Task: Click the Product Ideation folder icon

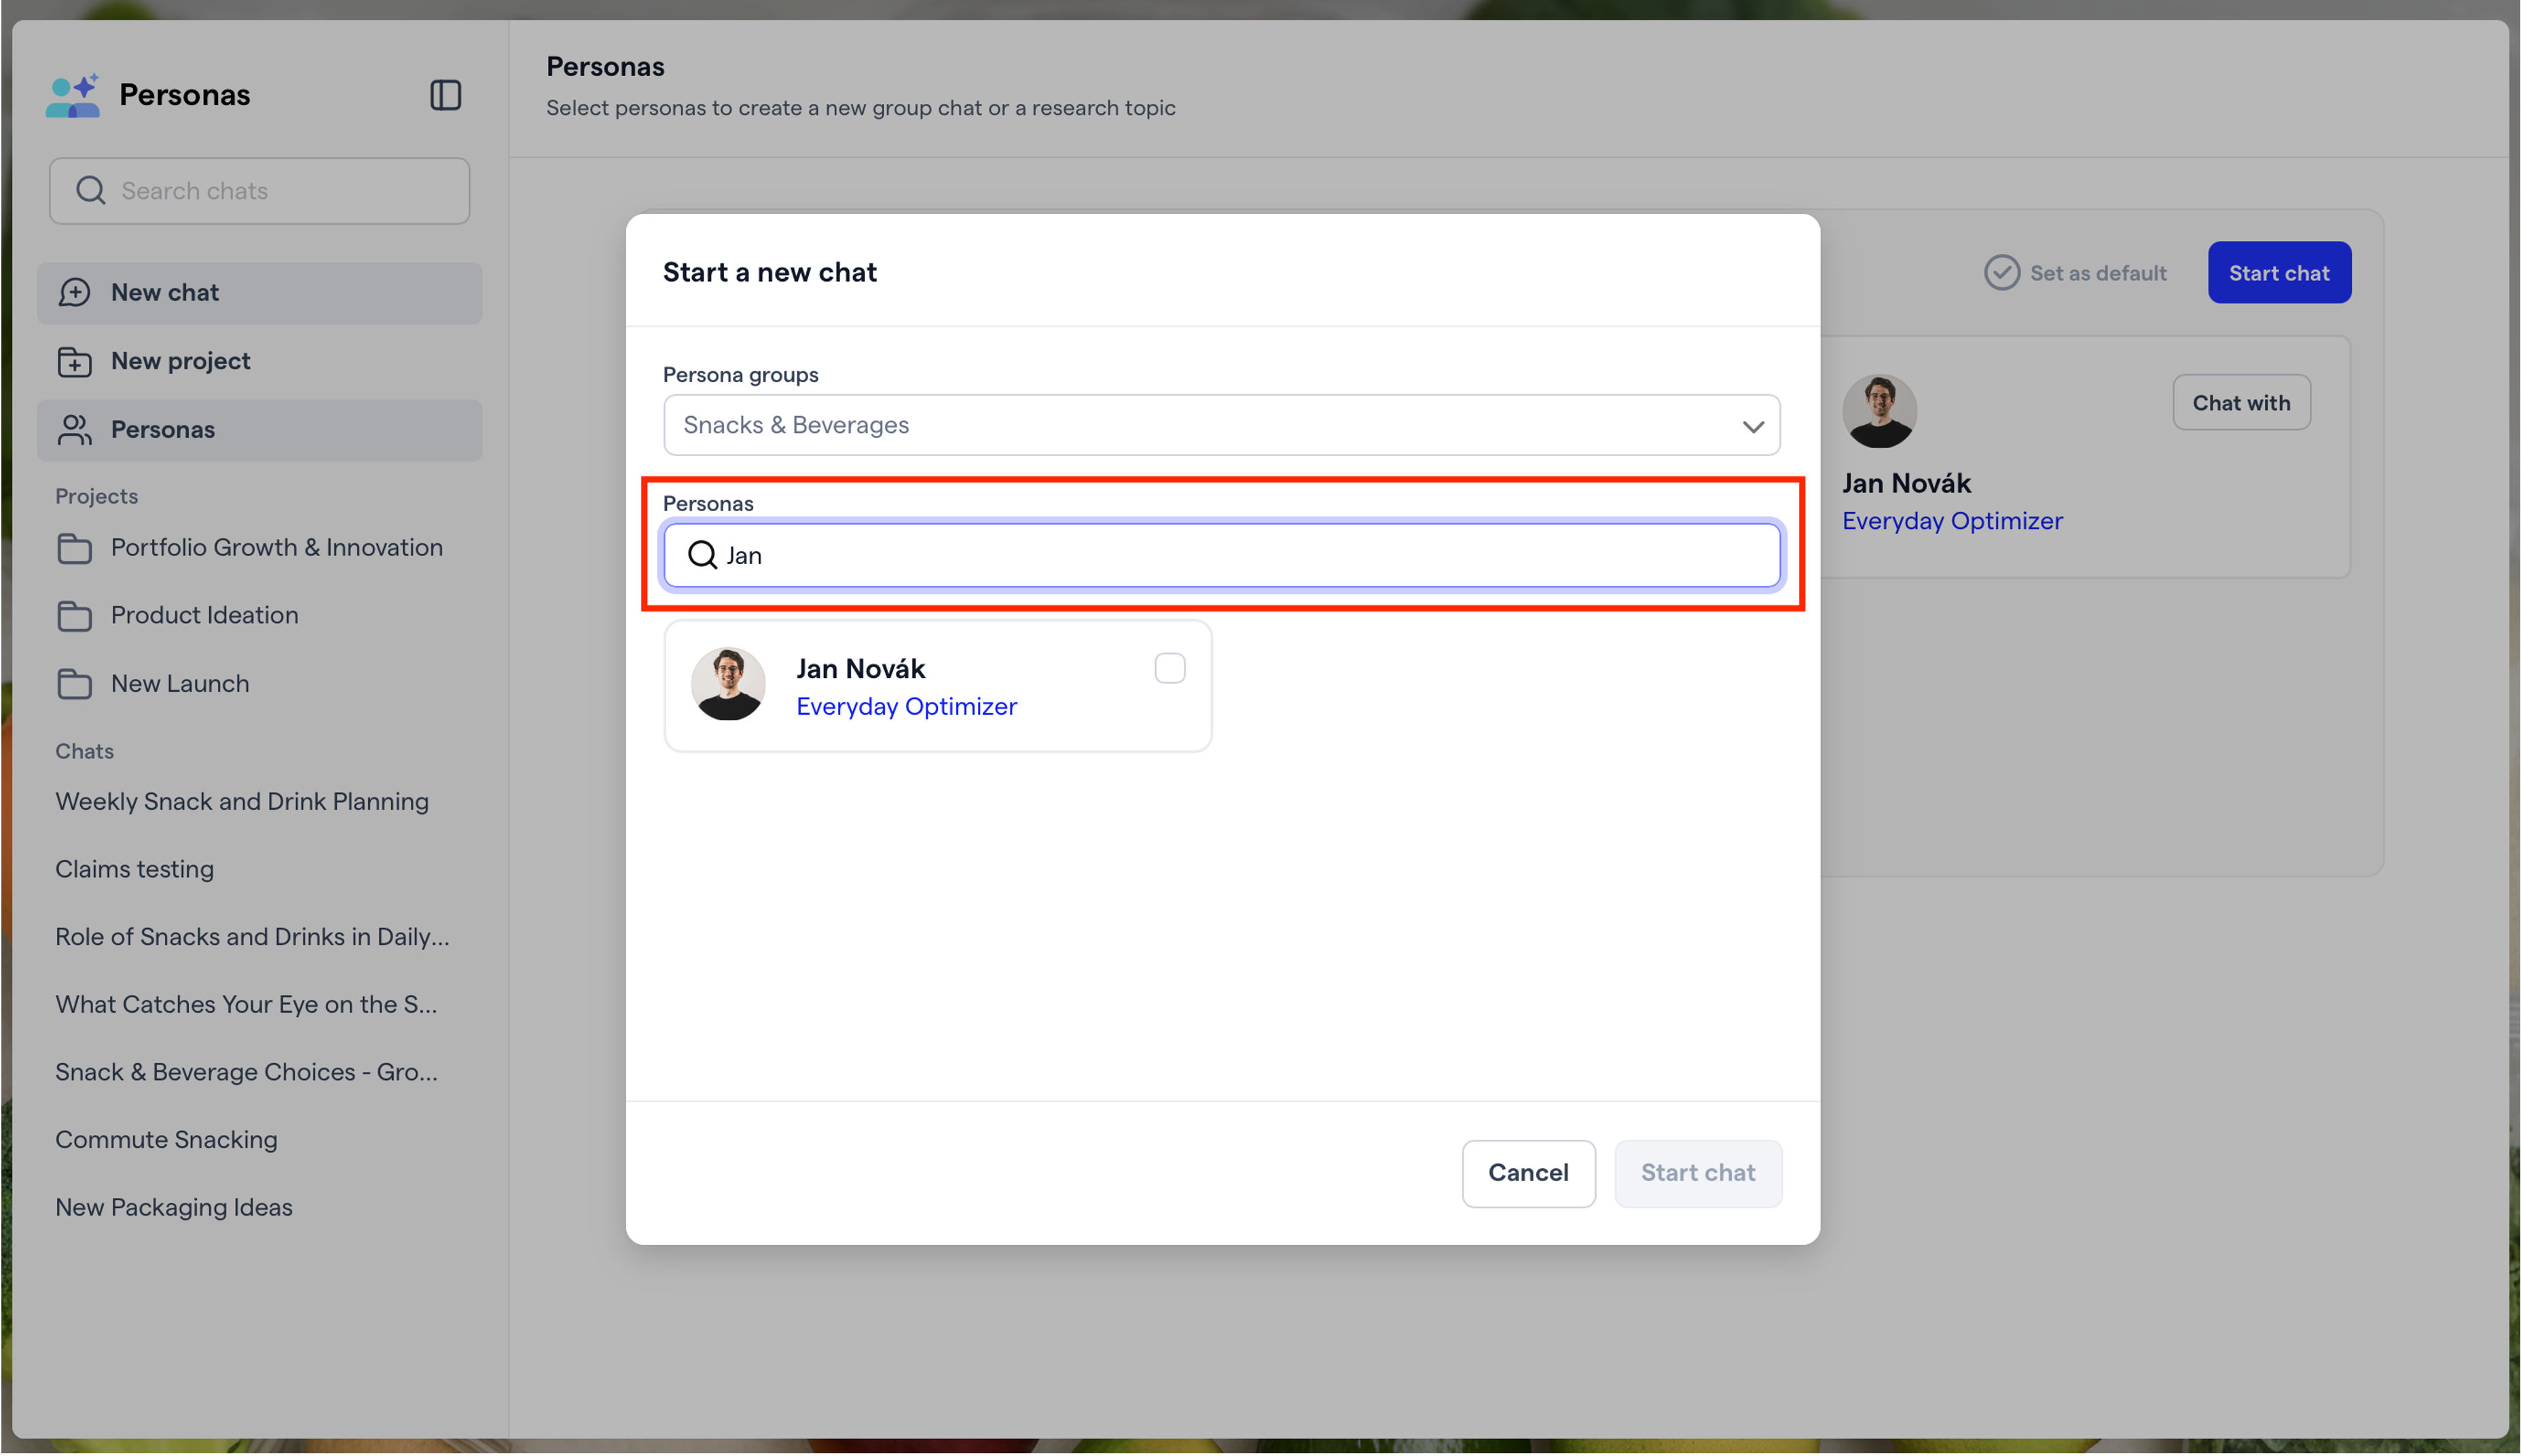Action: pyautogui.click(x=75, y=616)
